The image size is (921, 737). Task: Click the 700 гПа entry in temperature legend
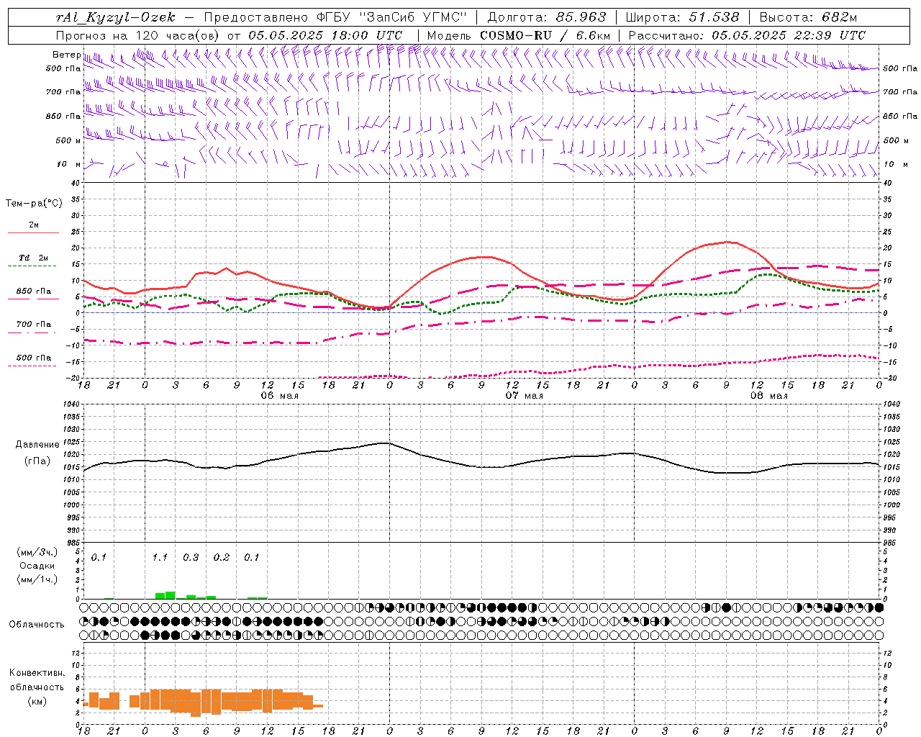(x=34, y=324)
